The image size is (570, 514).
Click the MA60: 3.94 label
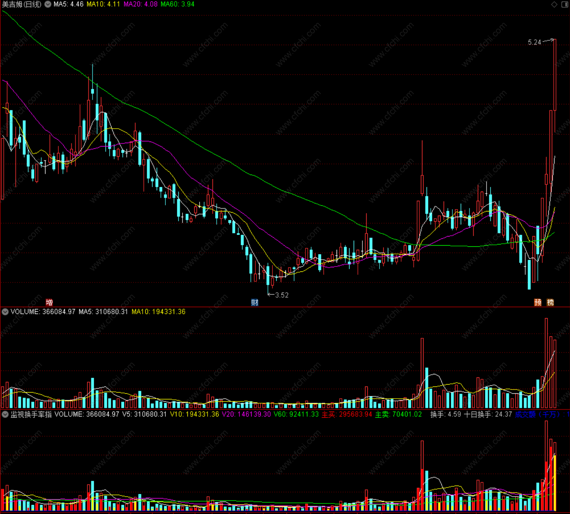(178, 4)
